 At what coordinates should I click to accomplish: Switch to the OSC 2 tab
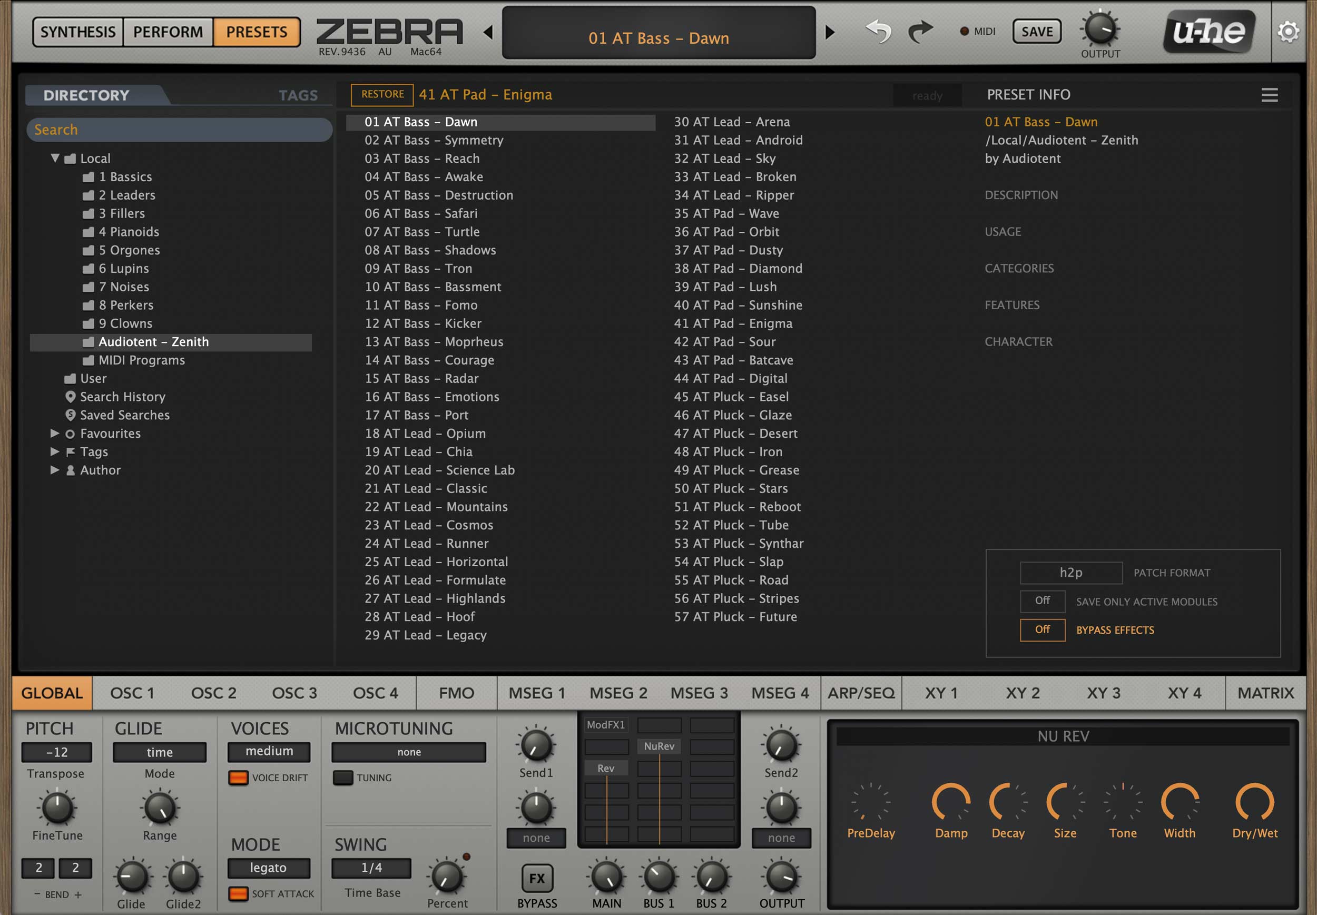[x=213, y=693]
